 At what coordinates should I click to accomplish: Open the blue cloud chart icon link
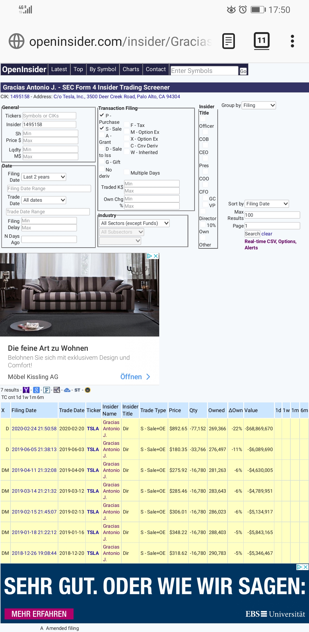pos(67,390)
